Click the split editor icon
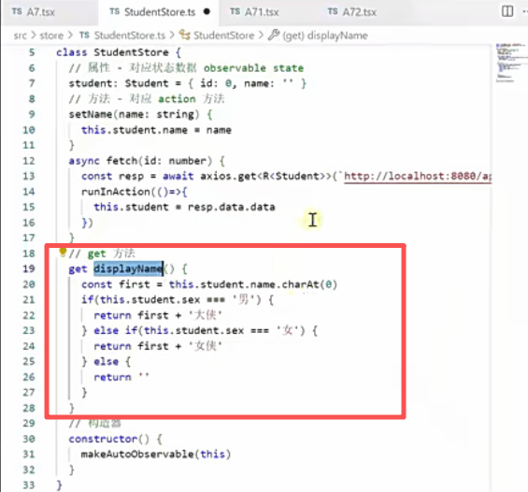Viewport: 528px width, 492px height. (507, 11)
